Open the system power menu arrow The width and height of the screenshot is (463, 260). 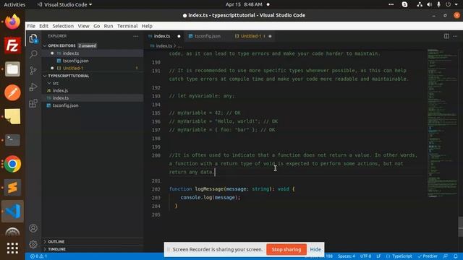456,4
